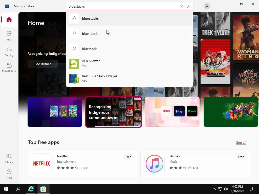Click the taskbar clock showing 4:02 PM
The image size is (259, 194).
(x=238, y=189)
